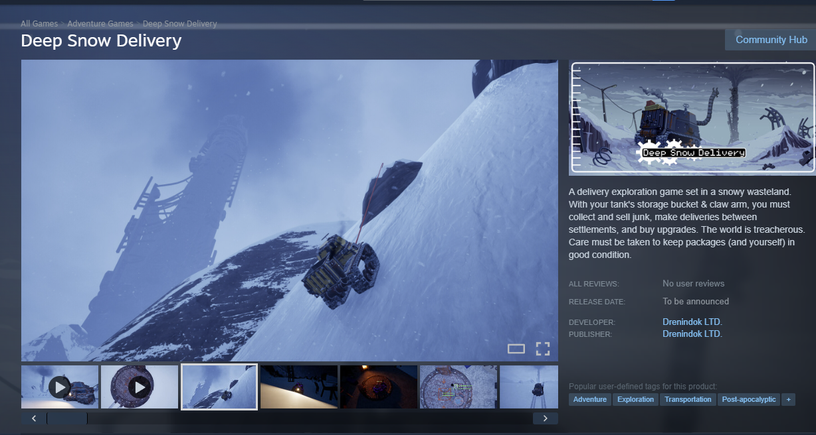Image resolution: width=816 pixels, height=435 pixels.
Task: Click right arrow of thumbnail strip
Action: point(546,418)
